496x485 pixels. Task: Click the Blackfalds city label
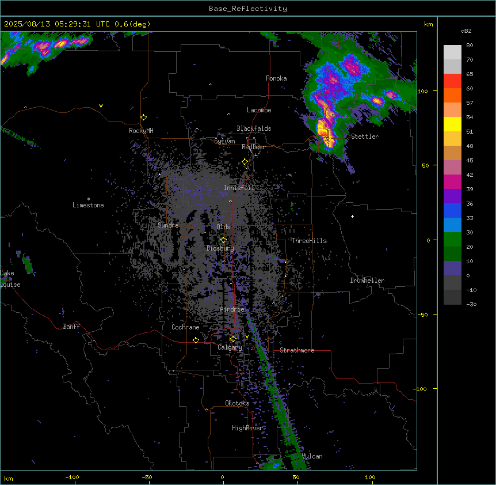[x=254, y=128]
